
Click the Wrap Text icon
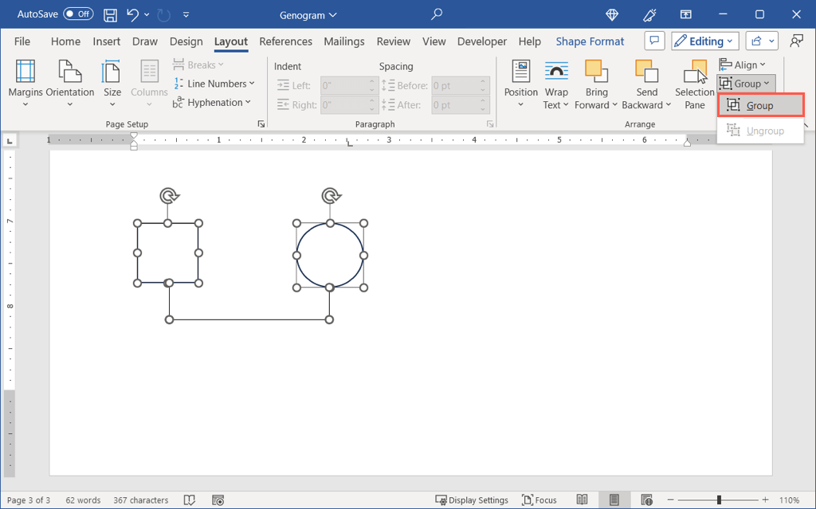point(556,72)
